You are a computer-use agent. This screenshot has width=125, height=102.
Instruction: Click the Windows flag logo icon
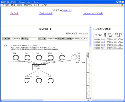pyautogui.click(x=122, y=5)
